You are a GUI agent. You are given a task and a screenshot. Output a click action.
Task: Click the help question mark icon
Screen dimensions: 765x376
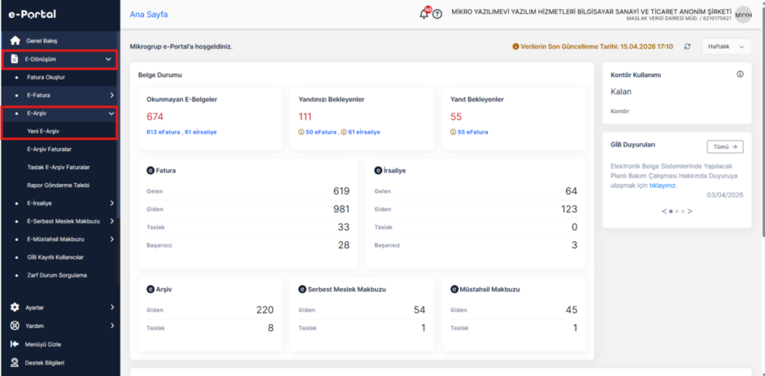point(437,15)
